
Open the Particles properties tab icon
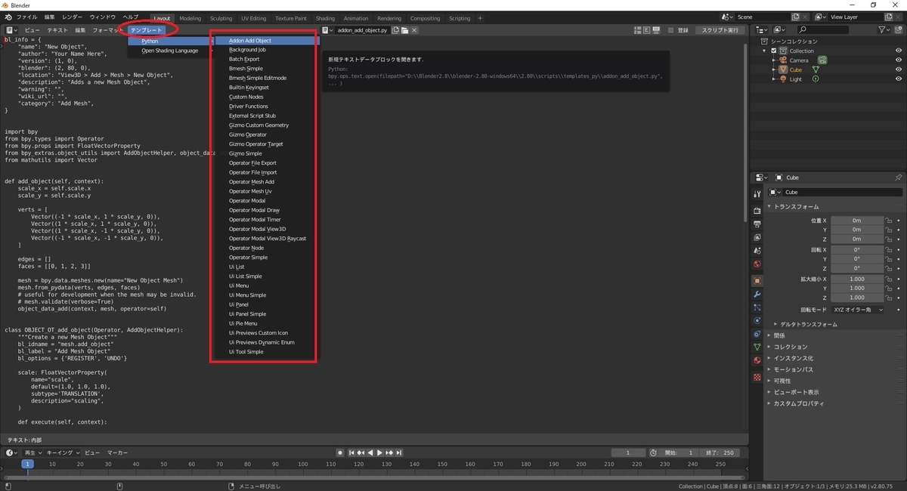click(757, 307)
